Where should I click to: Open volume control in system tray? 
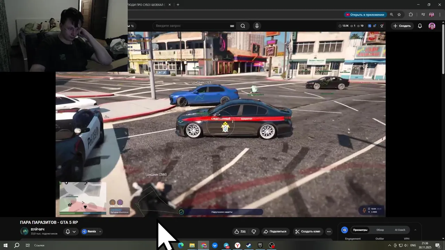coord(406,245)
